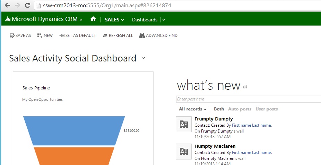
Task: Click New dashboard command
Action: point(45,36)
